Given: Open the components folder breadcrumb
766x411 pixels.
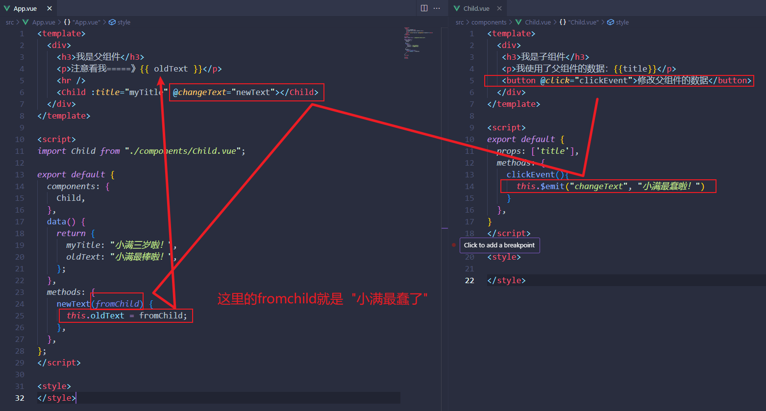Looking at the screenshot, I should 489,22.
